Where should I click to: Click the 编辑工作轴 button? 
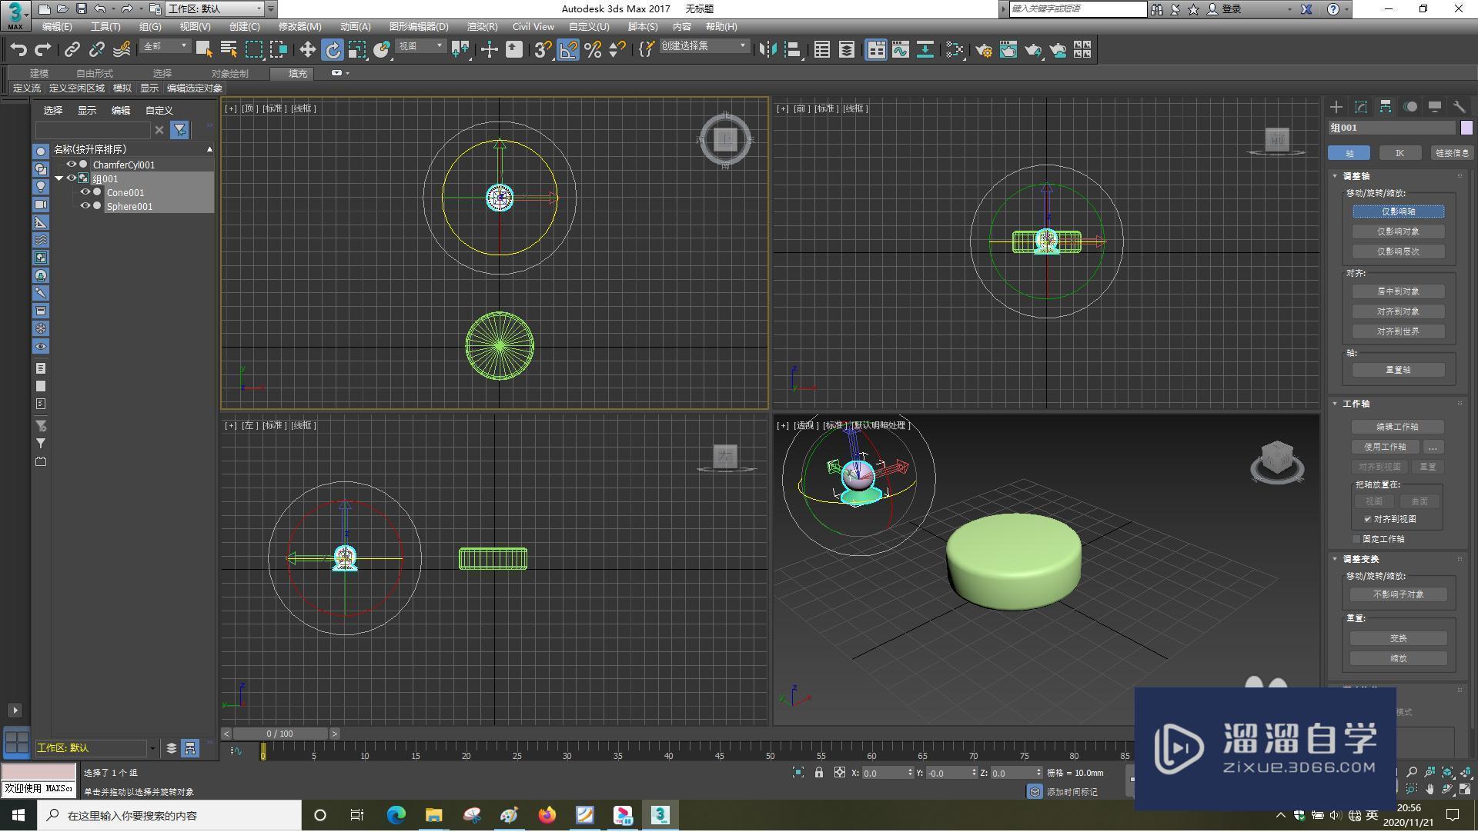[1397, 427]
